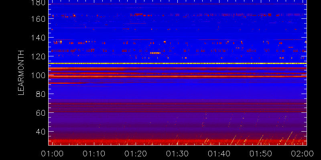Click the 120 frequency axis label
Viewport: 321px width, 160px height.
[39, 56]
